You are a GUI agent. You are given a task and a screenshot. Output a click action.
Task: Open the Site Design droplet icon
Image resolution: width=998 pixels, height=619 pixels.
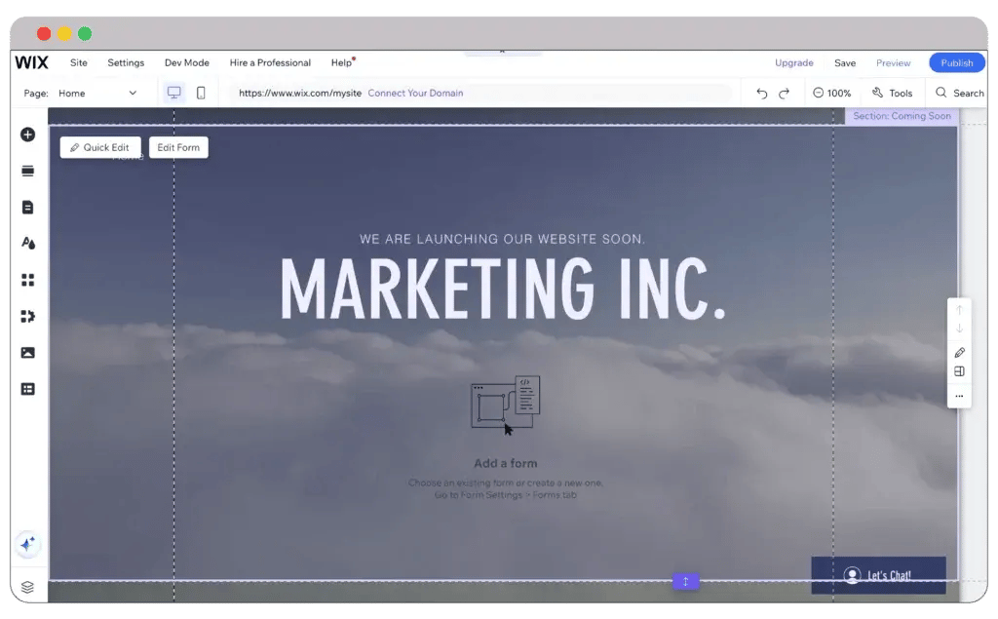coord(27,244)
